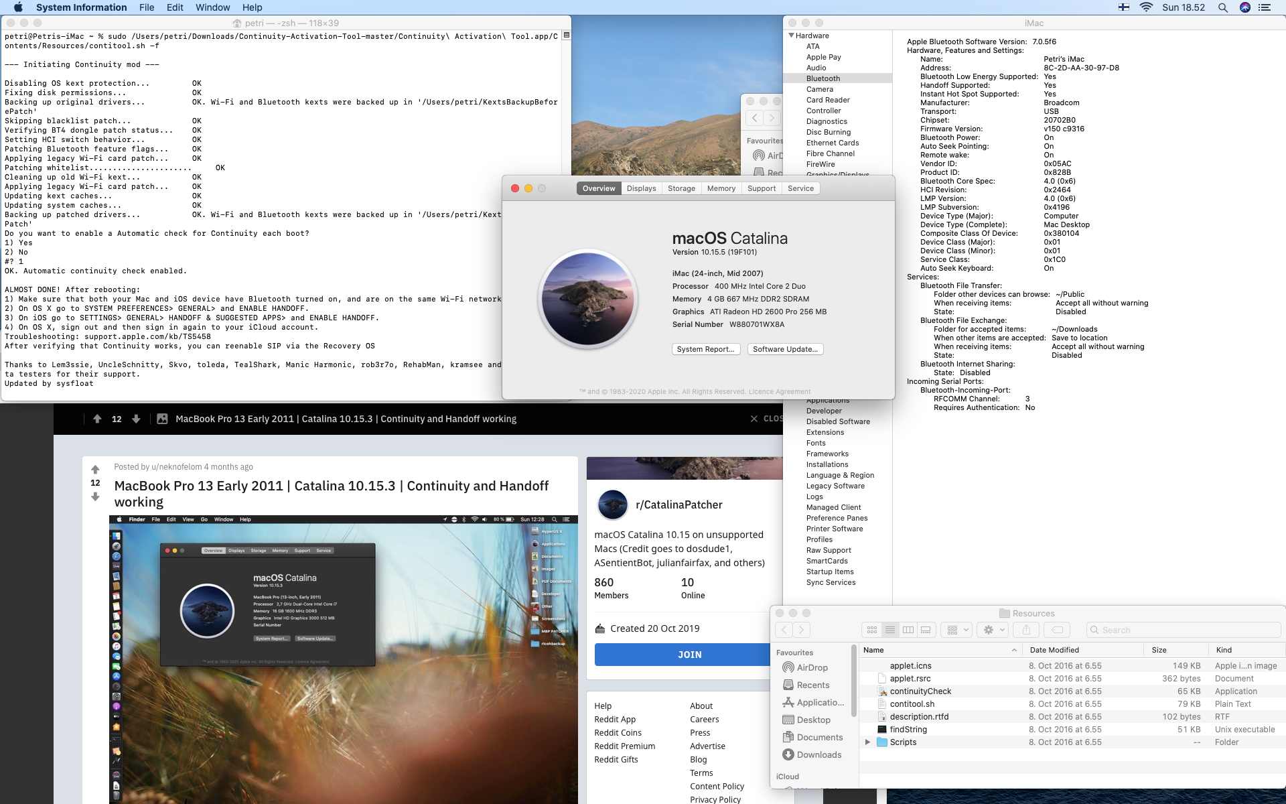Viewport: 1286px width, 804px height.
Task: Expand the Scripts folder disclosure triangle
Action: (867, 742)
